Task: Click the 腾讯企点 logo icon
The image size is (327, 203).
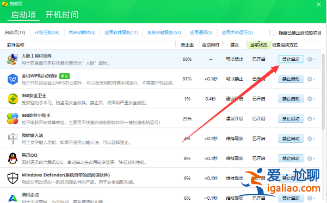Action: pyautogui.click(x=13, y=198)
